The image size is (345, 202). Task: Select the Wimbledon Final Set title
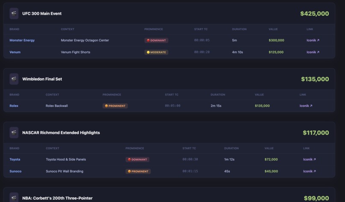point(42,79)
